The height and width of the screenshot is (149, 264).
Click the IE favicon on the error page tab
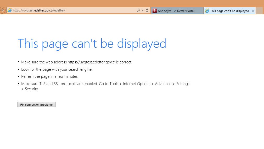[207, 11]
